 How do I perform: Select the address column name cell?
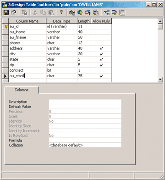tap(27, 49)
